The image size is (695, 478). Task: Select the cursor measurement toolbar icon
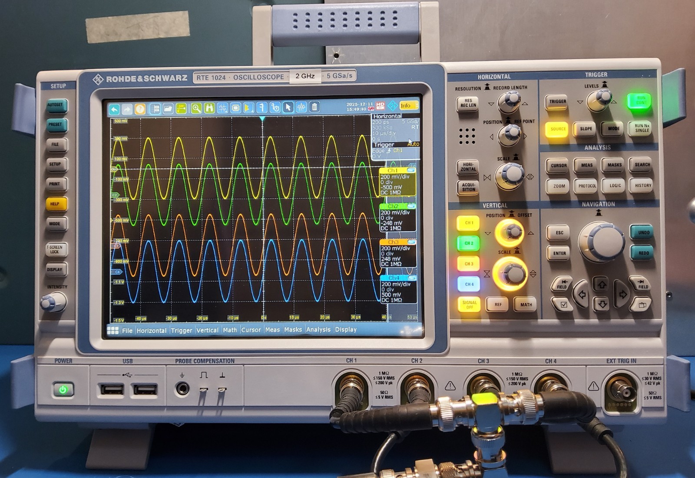pos(222,108)
